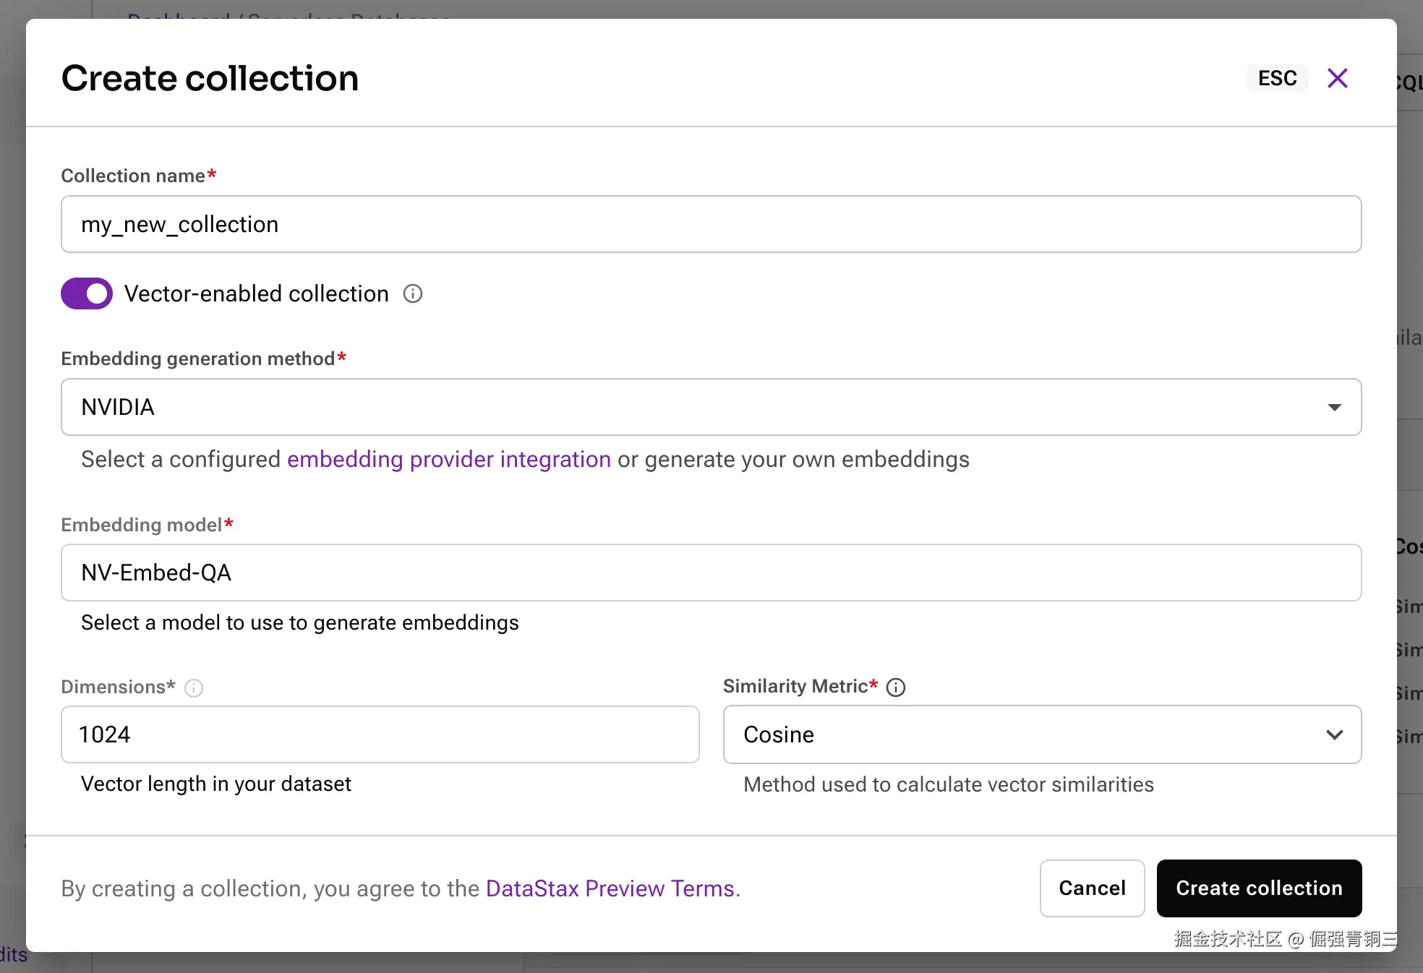
Task: Click the Dimensions field showing 1024
Action: point(380,734)
